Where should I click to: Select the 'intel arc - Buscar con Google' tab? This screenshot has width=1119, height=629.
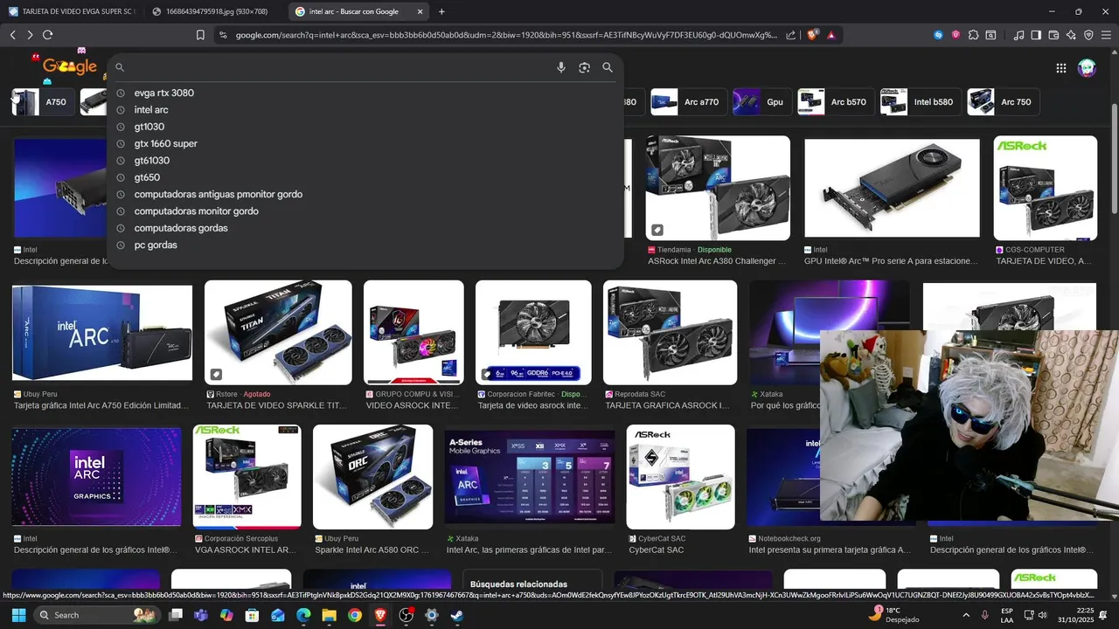click(x=358, y=11)
